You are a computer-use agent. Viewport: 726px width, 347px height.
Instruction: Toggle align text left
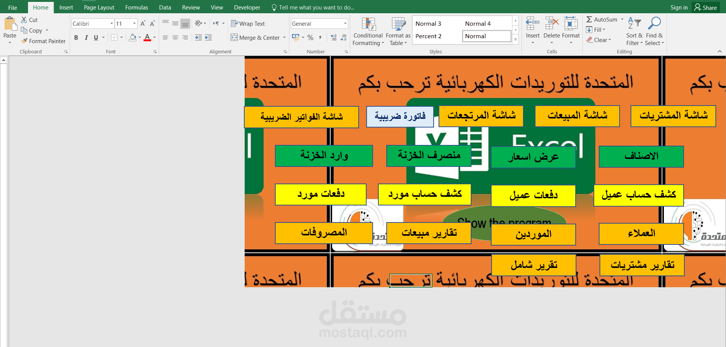point(165,37)
